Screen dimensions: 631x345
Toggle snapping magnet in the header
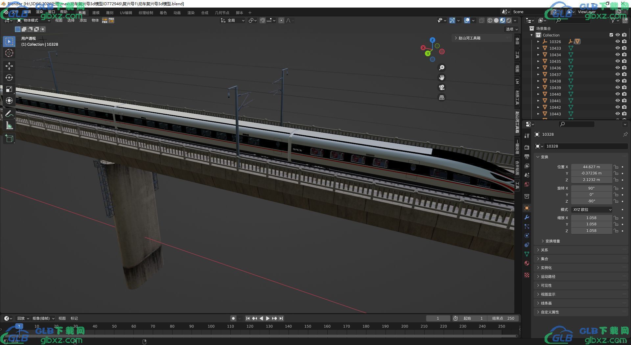(x=263, y=20)
